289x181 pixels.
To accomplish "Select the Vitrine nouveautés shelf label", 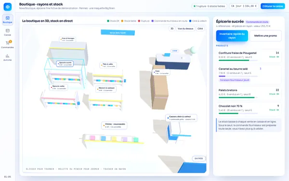I will tap(114, 125).
